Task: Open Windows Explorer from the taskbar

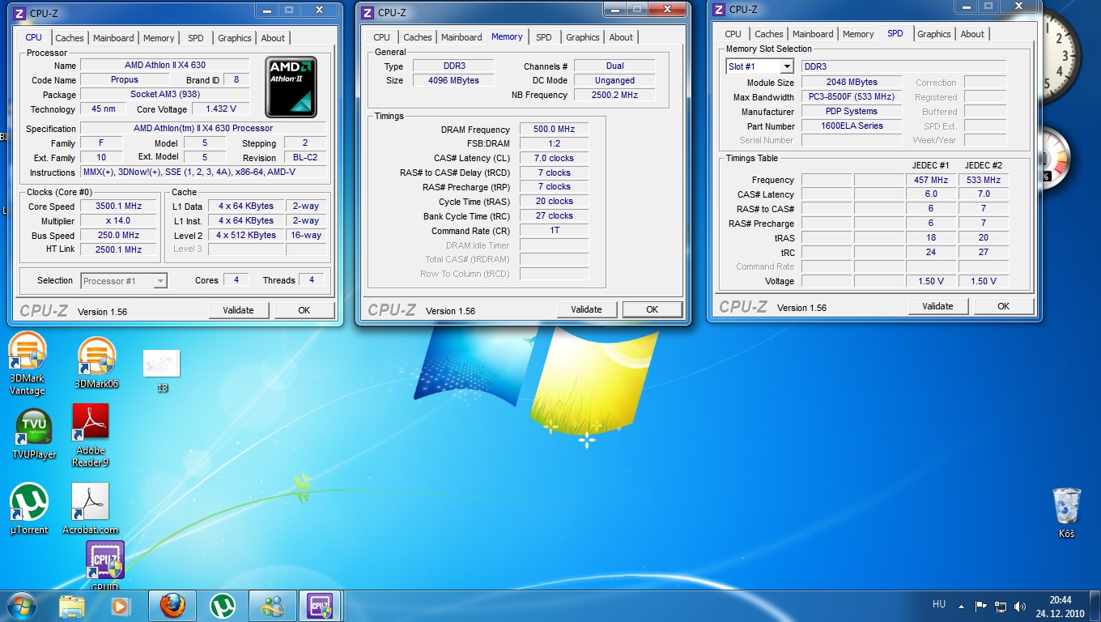Action: tap(71, 606)
